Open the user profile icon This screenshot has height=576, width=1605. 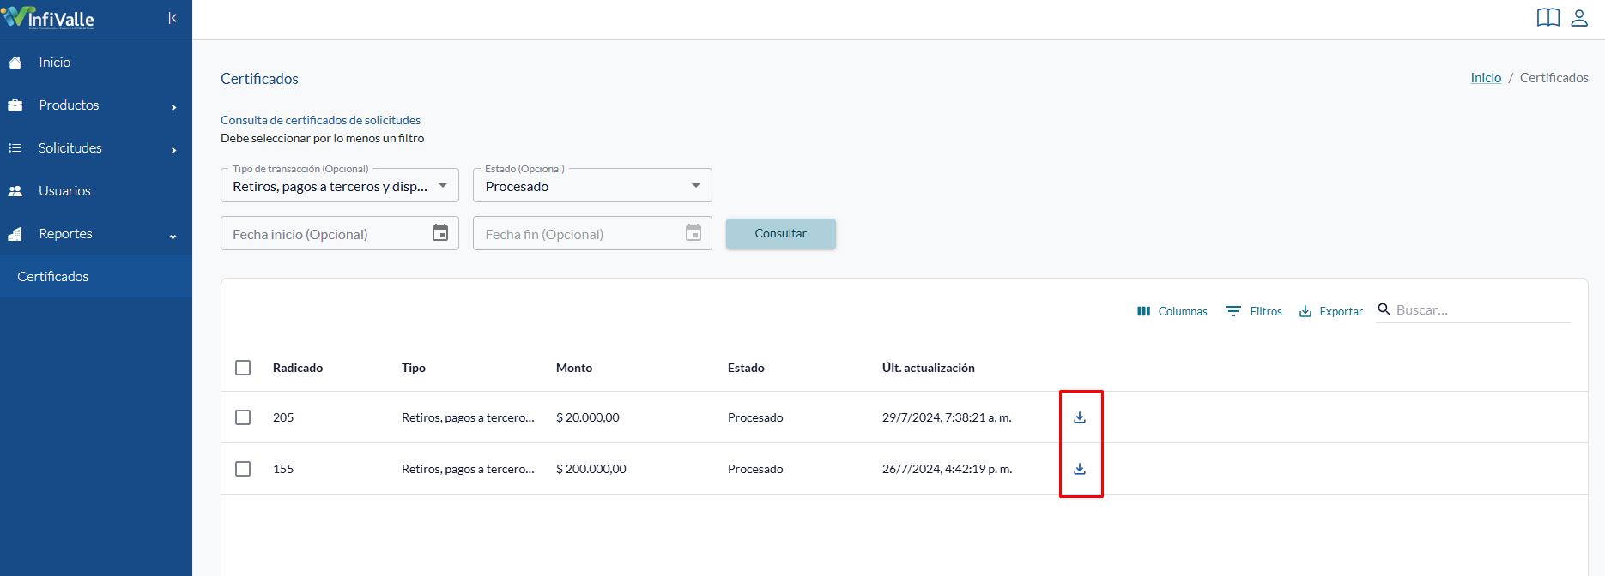1579,18
